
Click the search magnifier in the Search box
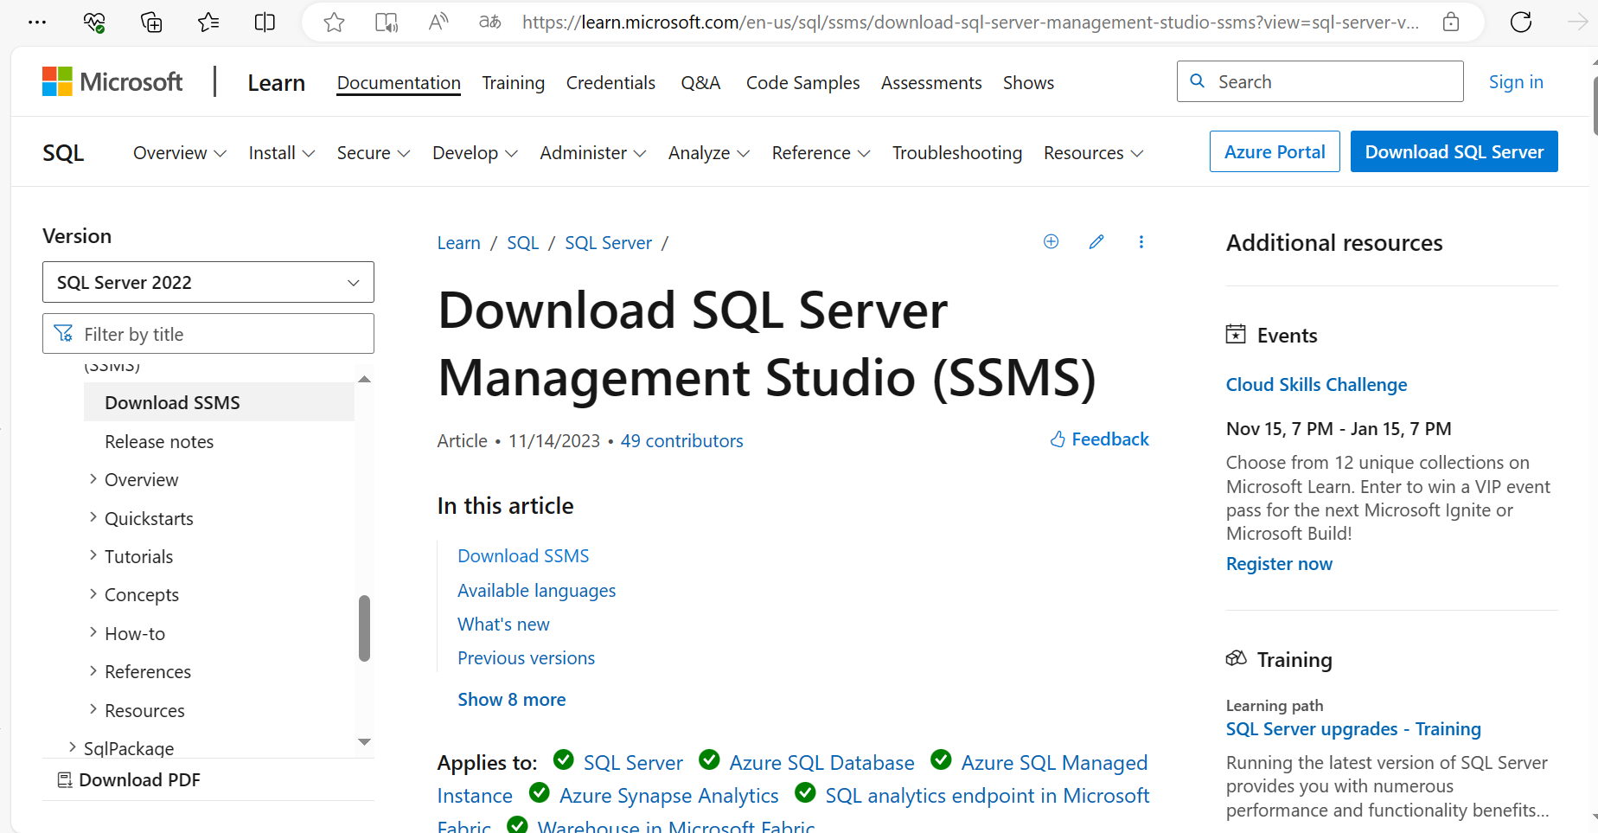click(x=1198, y=80)
